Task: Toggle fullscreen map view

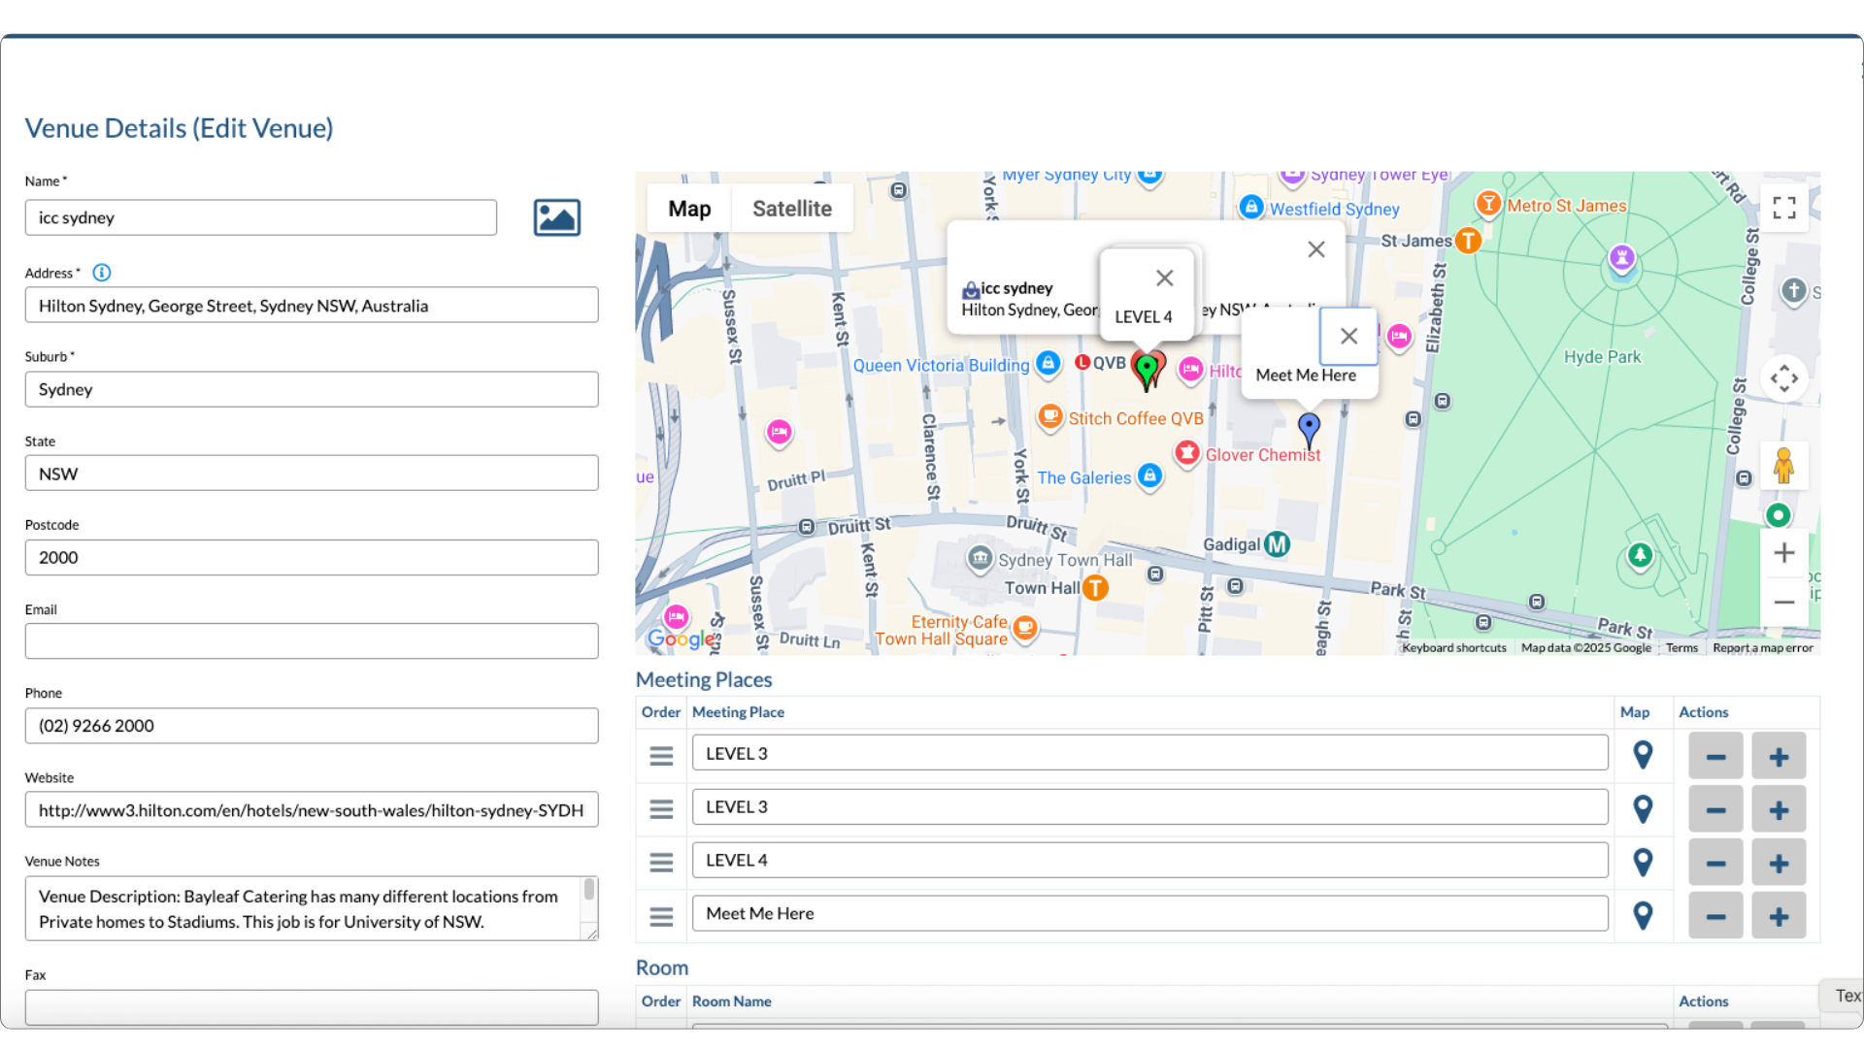Action: coord(1783,208)
